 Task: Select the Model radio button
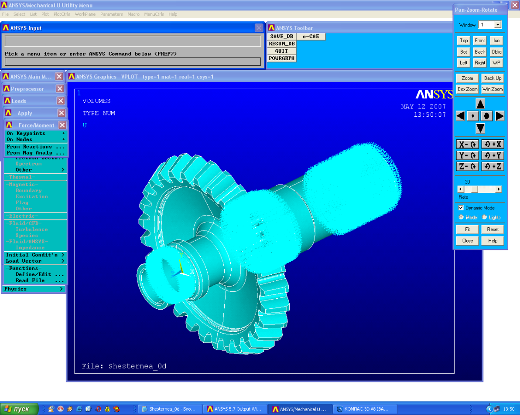point(461,217)
